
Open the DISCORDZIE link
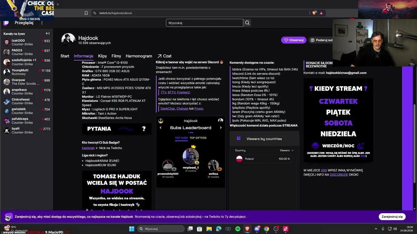(339, 175)
